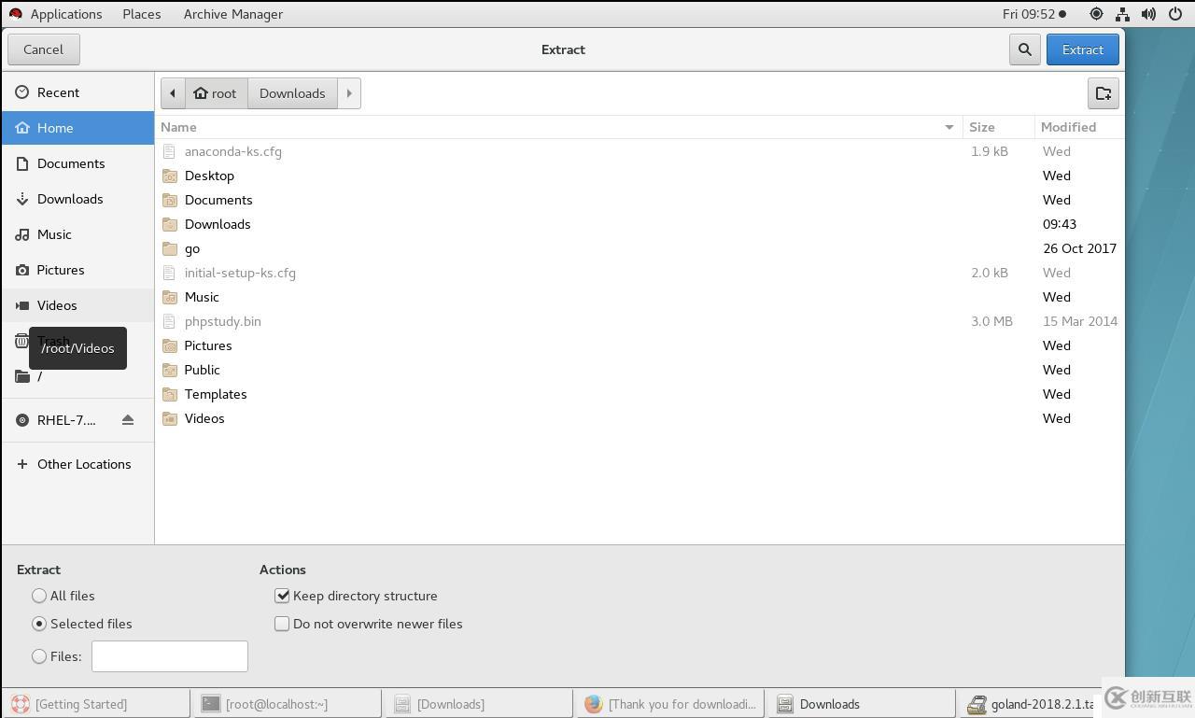Click the go folder icon in file list

point(169,248)
